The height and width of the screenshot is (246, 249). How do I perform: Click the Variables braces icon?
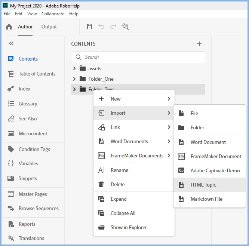[x=11, y=163]
